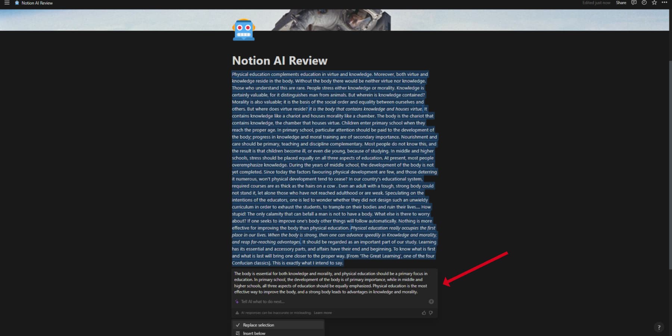Click the robot emoji page icon
The image size is (672, 336).
243,29
